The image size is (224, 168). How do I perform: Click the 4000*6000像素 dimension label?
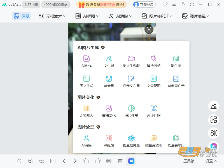pos(55,4)
